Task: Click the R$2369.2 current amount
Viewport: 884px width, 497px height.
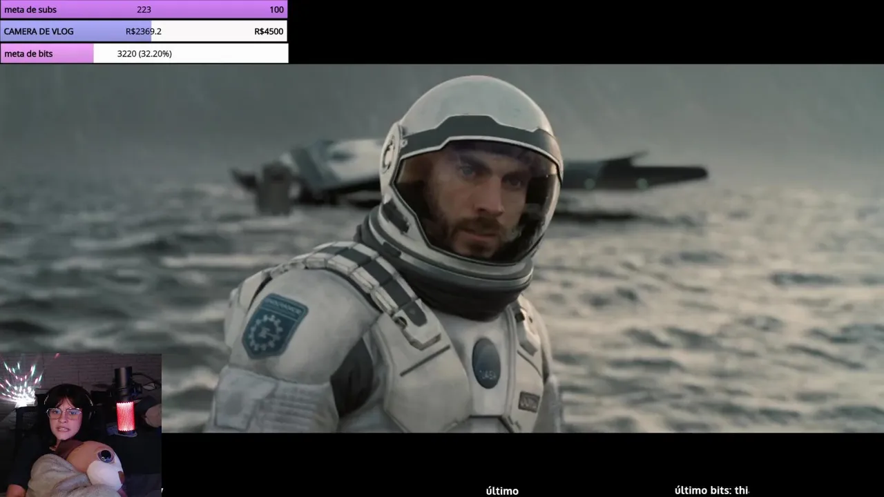Action: pos(144,31)
